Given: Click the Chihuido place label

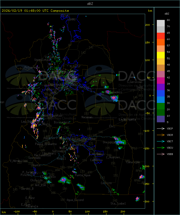Looking at the screenshot, I should (36, 180).
